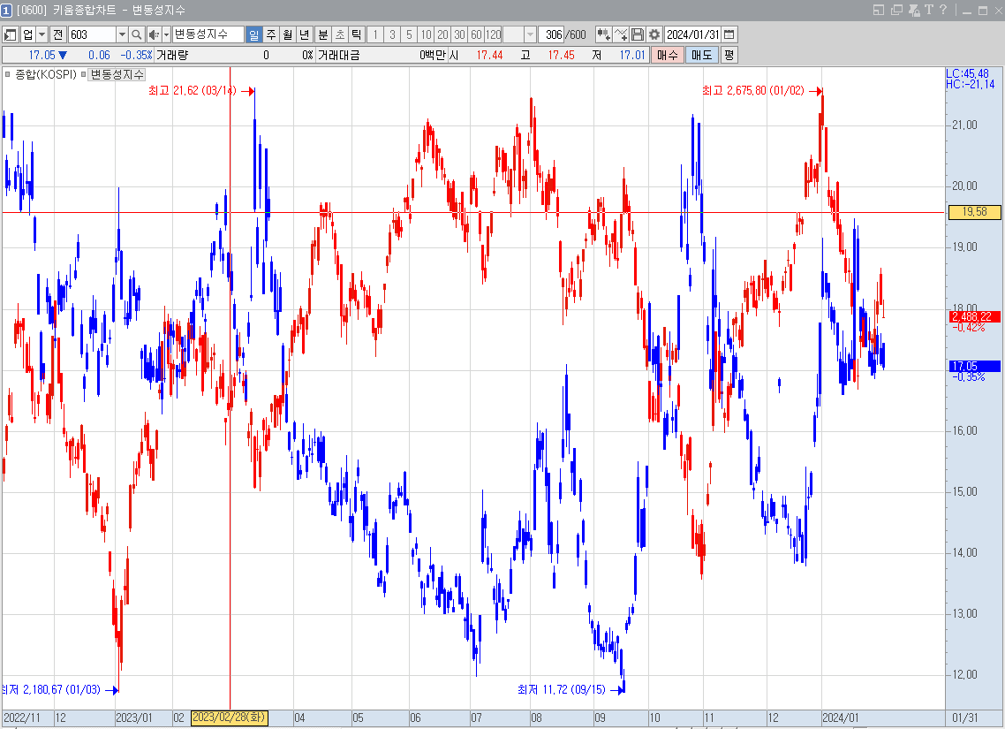Click the 2024/01/31 date field
This screenshot has width=1005, height=729.
click(x=693, y=34)
